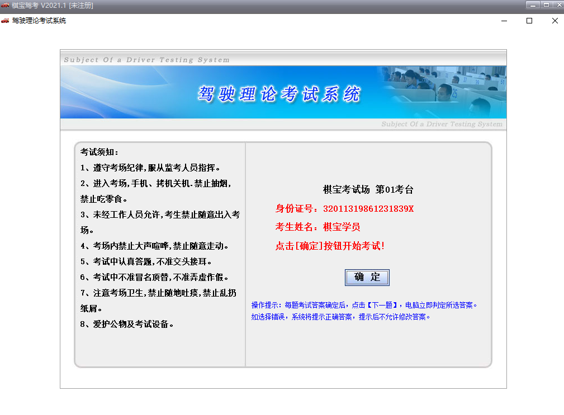Viewport: 564px width, 415px height.
Task: Maximize the outer 棋宝驾考 V2021.1 window
Action: 545,5
